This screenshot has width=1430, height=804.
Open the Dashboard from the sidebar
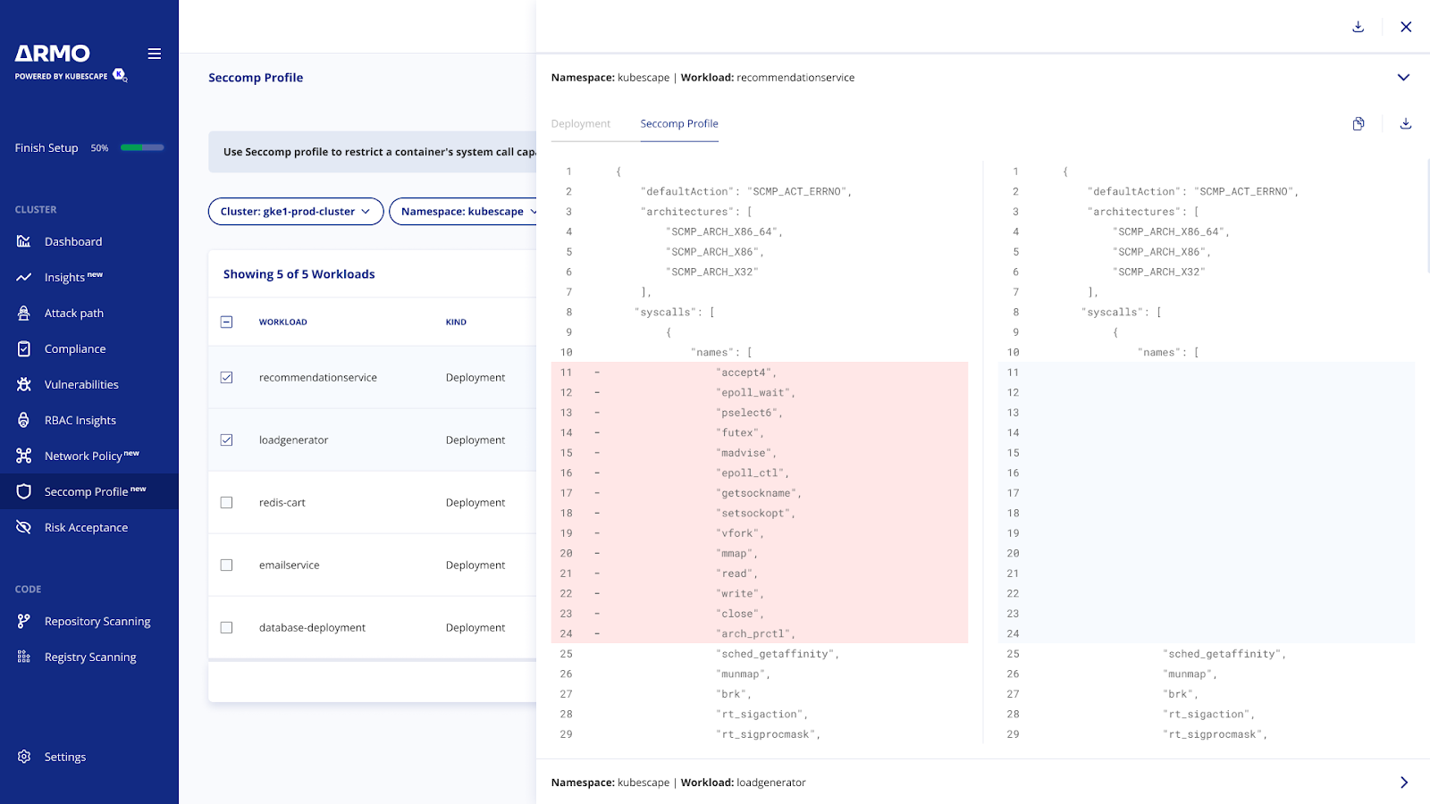[72, 241]
